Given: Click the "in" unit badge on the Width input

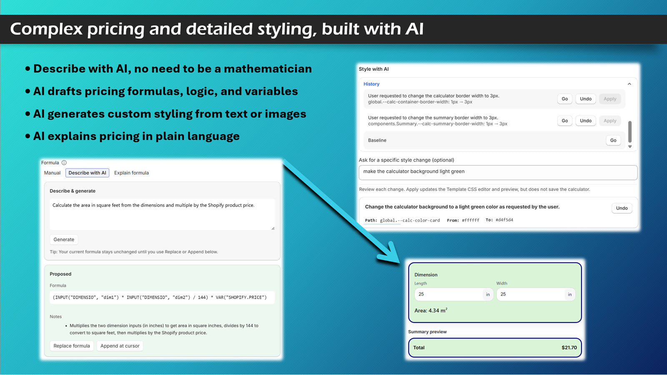Looking at the screenshot, I should coord(569,294).
